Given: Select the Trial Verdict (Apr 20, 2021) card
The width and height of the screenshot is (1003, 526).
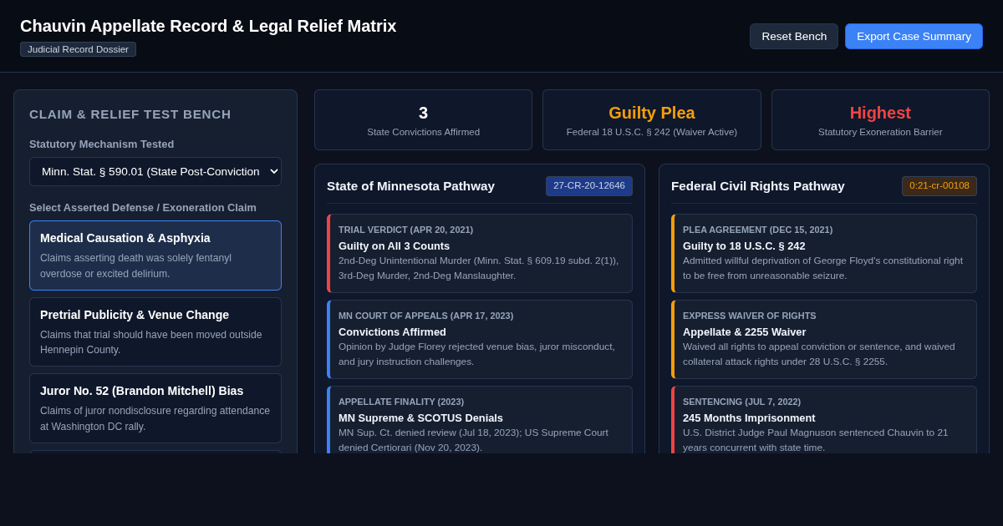Looking at the screenshot, I should pyautogui.click(x=480, y=254).
